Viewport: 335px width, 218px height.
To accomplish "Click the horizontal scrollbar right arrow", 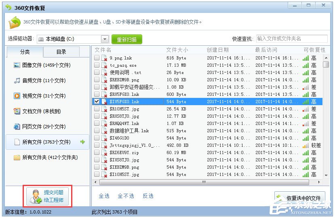I will tap(319, 182).
